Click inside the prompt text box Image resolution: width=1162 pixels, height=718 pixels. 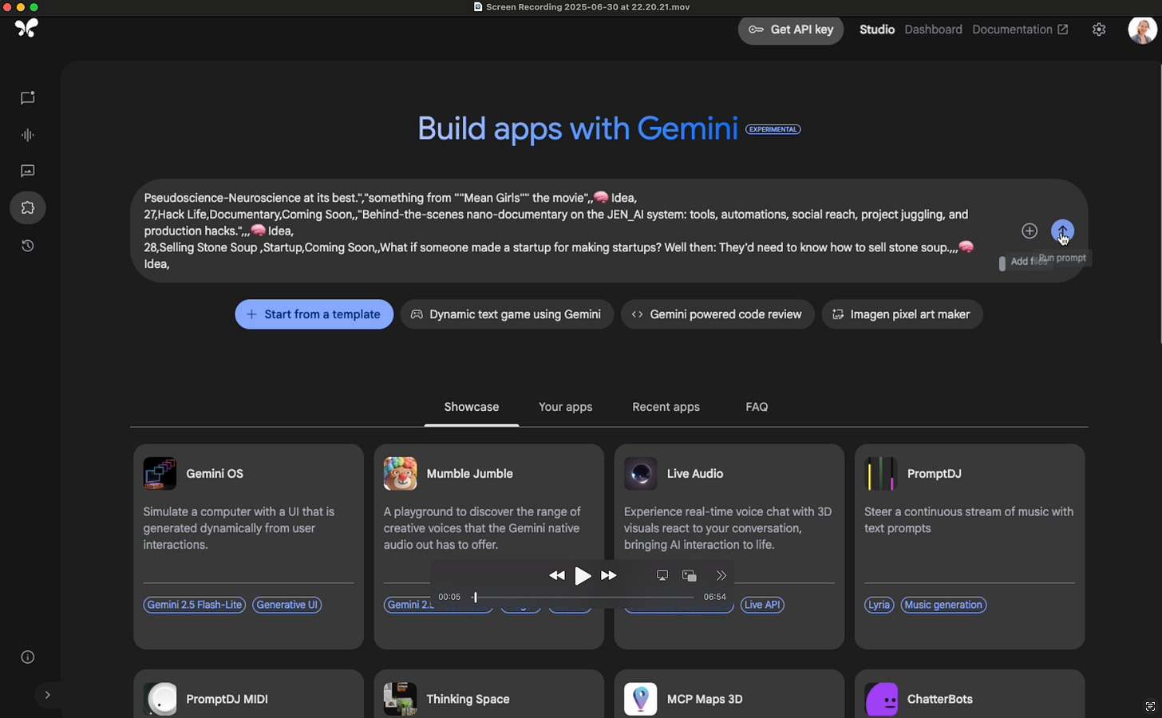pyautogui.click(x=559, y=231)
